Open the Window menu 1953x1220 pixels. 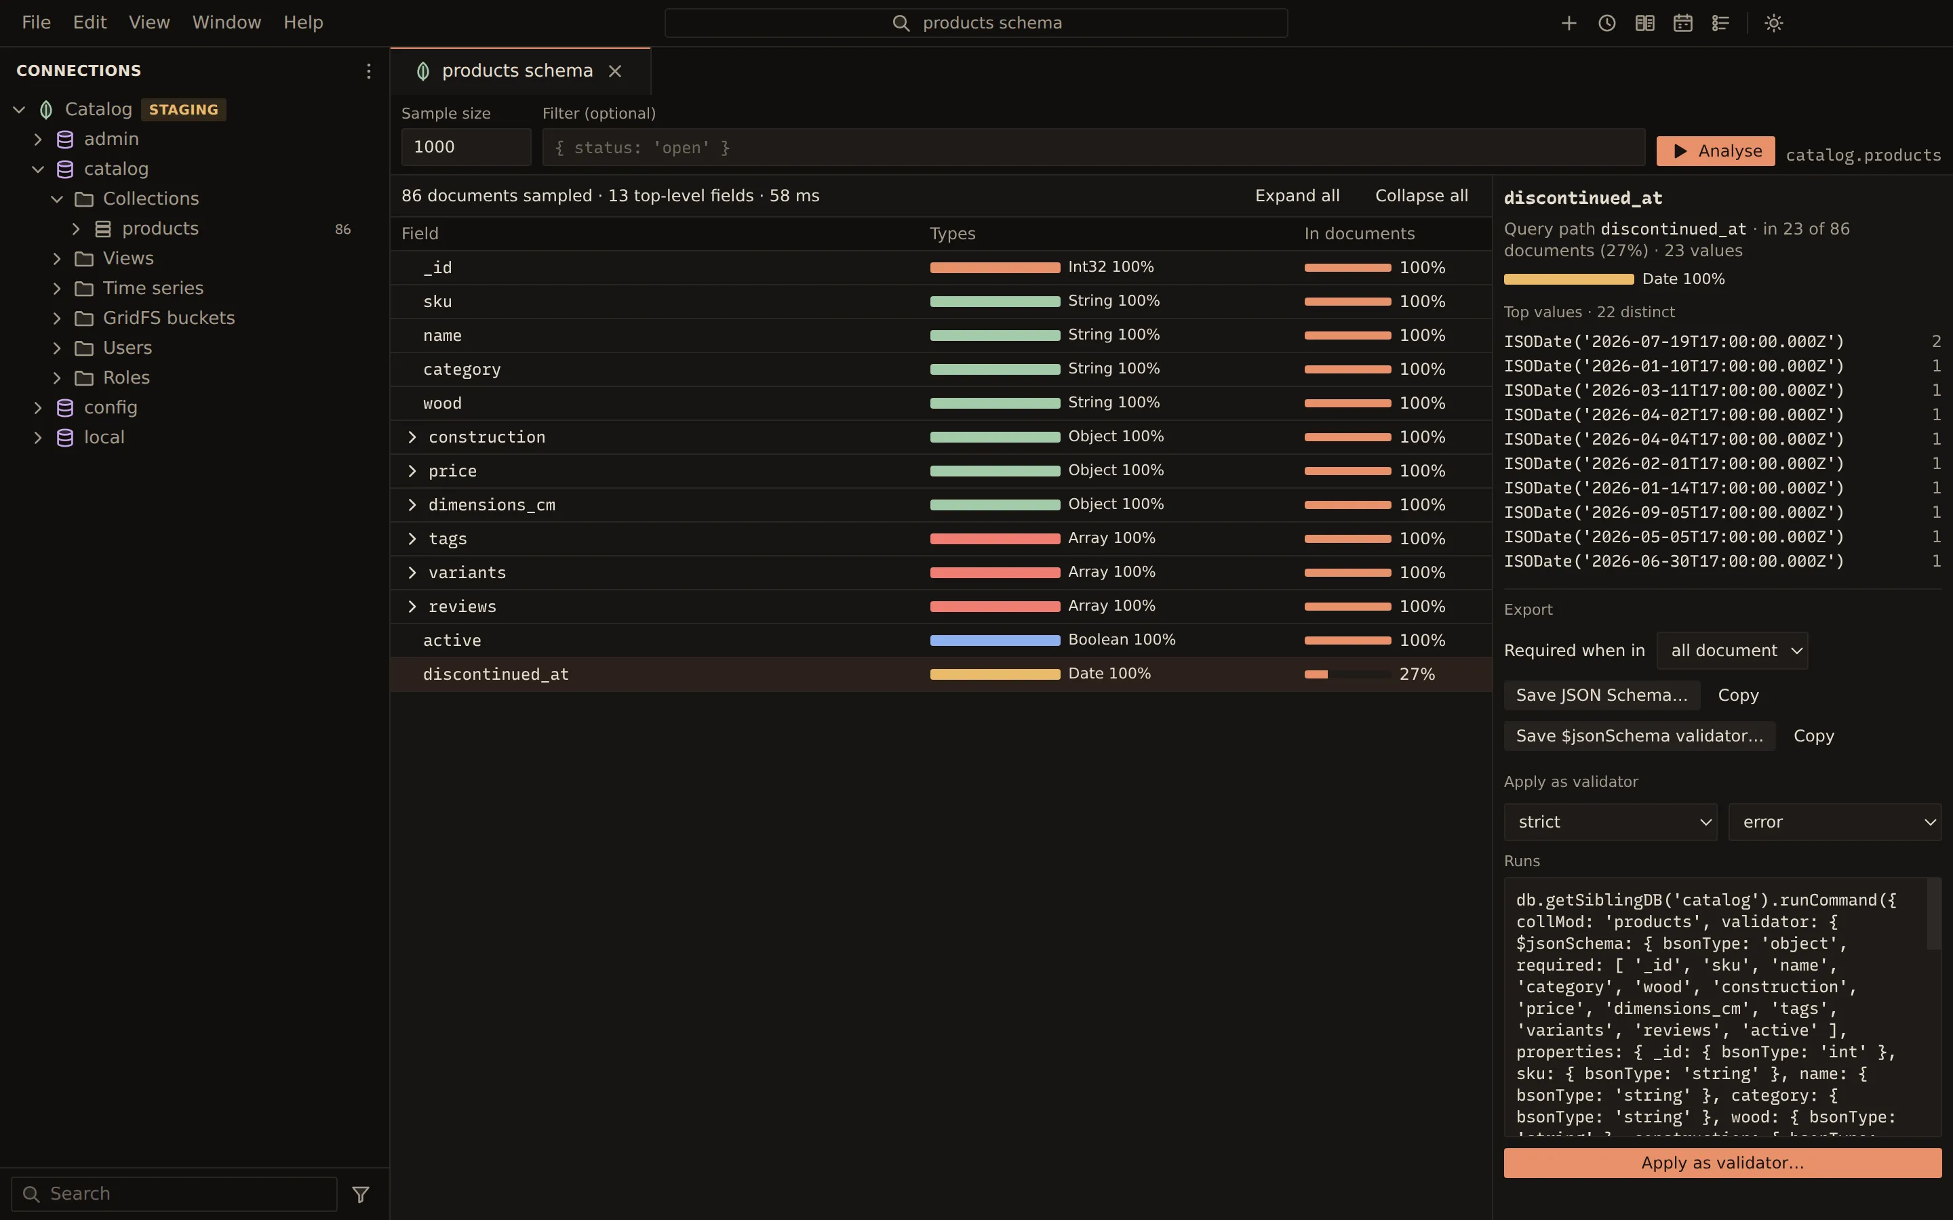(226, 22)
